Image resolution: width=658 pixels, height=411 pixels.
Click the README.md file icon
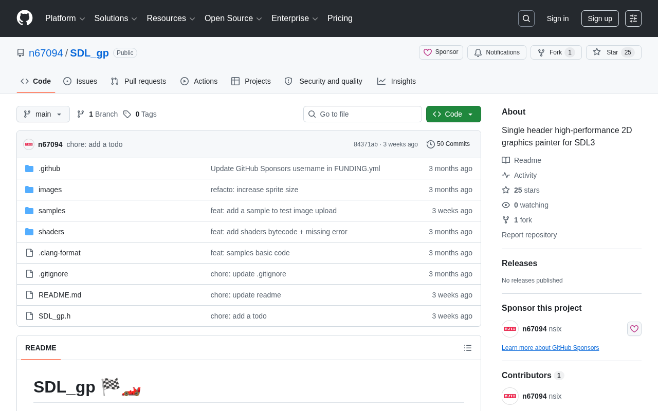[x=29, y=295]
